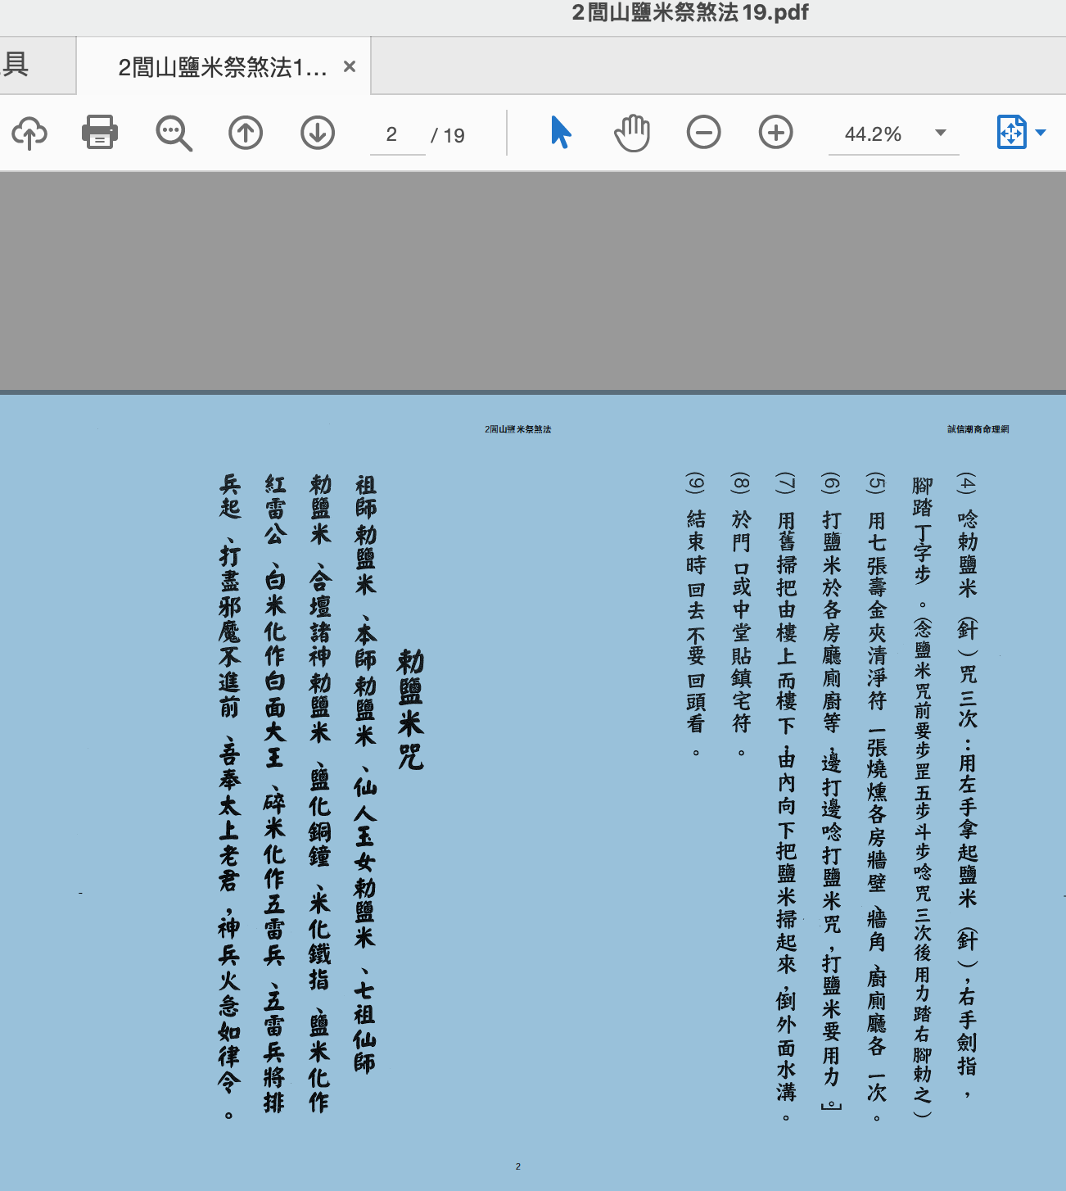
Task: Click the line beginning 兵起、打盡邪魔
Action: click(x=229, y=797)
